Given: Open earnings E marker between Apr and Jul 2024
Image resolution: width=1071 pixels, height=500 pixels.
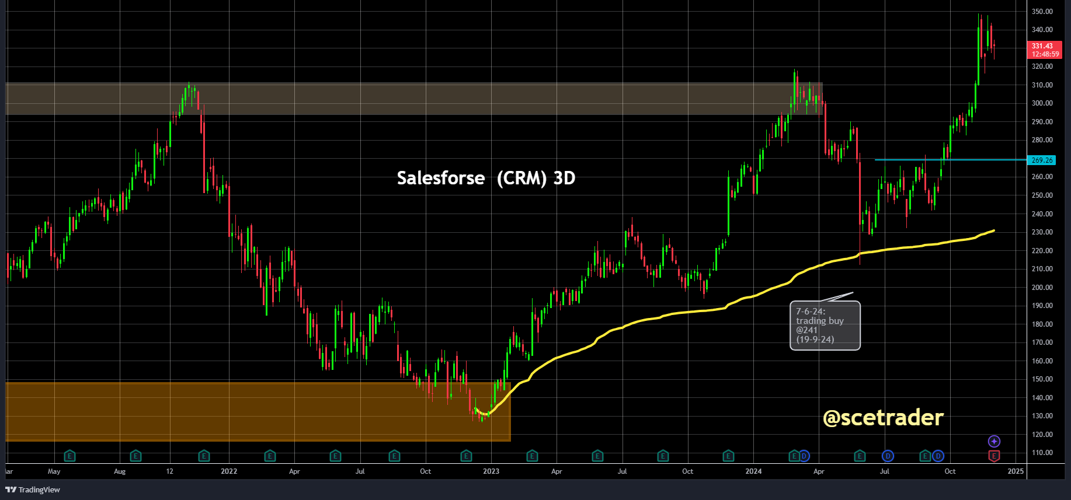Looking at the screenshot, I should (x=860, y=456).
